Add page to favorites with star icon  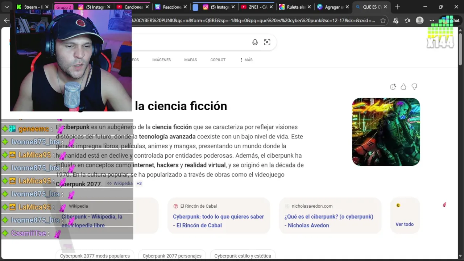[383, 21]
